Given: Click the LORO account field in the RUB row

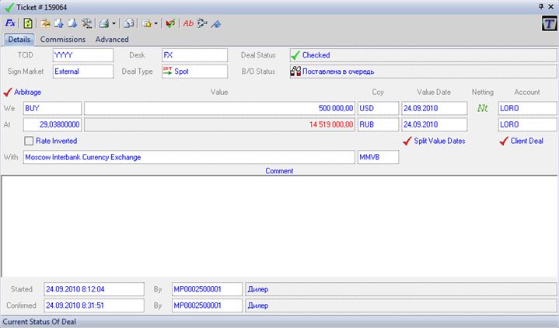Looking at the screenshot, I should coord(527,124).
